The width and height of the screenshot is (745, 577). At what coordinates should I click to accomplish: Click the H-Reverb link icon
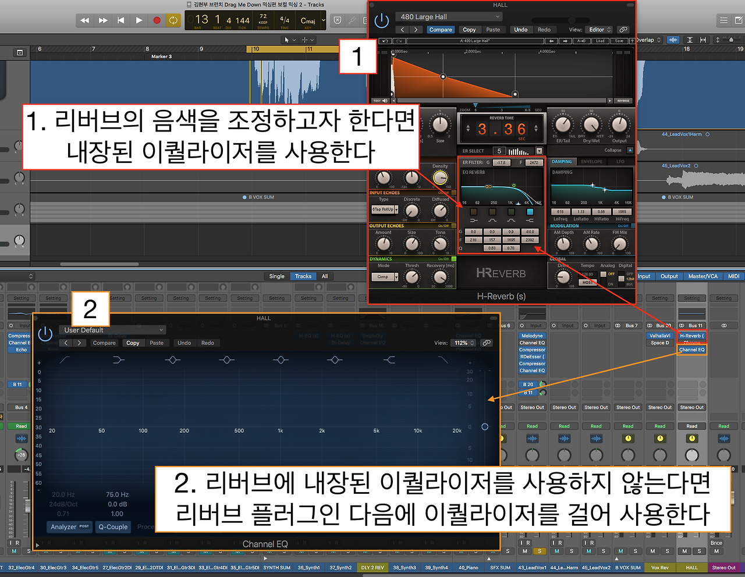(623, 30)
